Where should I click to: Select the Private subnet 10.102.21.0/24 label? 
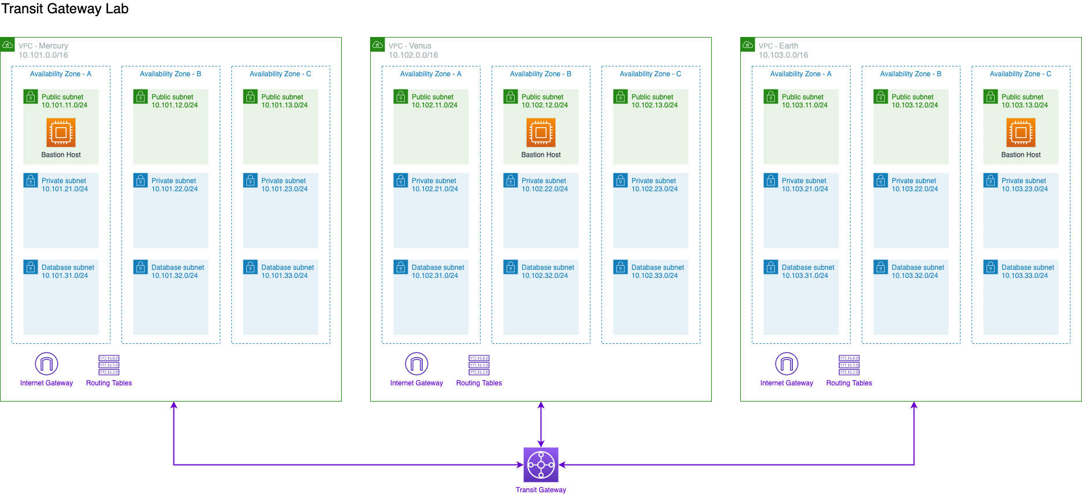tap(435, 185)
